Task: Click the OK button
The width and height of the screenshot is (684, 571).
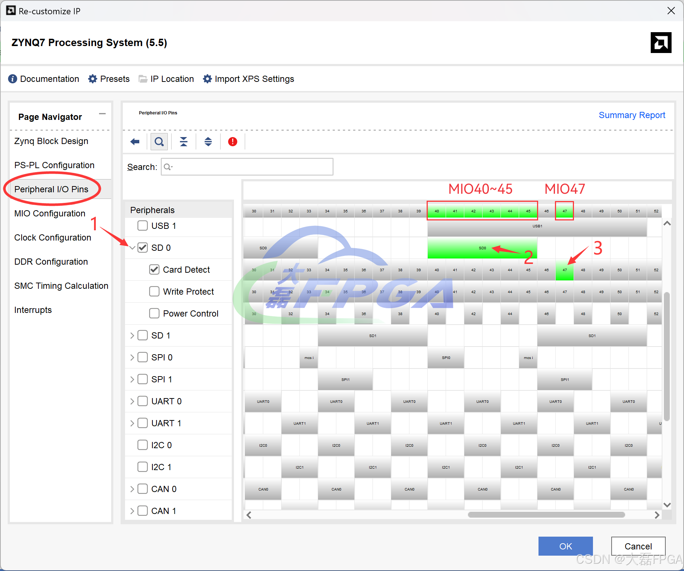Action: (566, 546)
